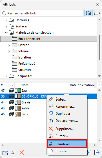The width and height of the screenshot is (102, 158).
Task: Select the Environnement folder
Action: point(49,39)
